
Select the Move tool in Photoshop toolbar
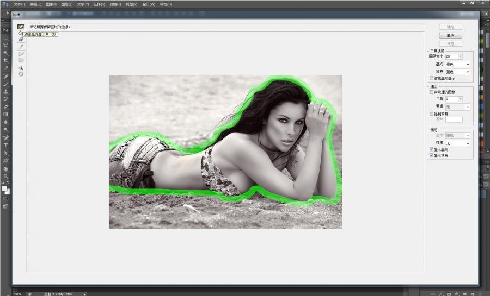[x=5, y=30]
